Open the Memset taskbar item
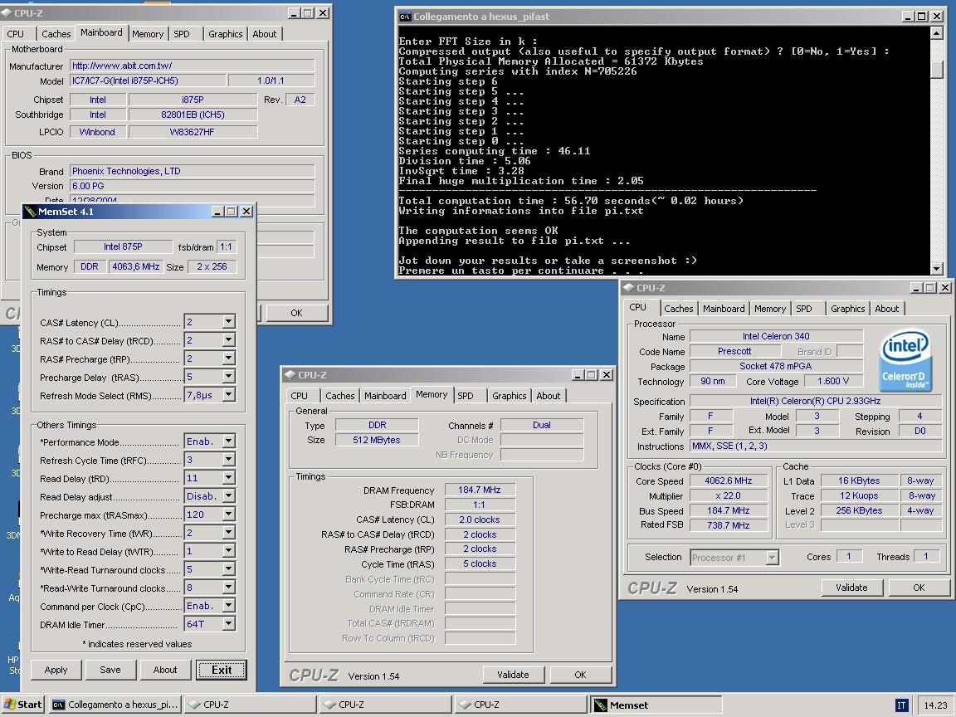 click(656, 705)
